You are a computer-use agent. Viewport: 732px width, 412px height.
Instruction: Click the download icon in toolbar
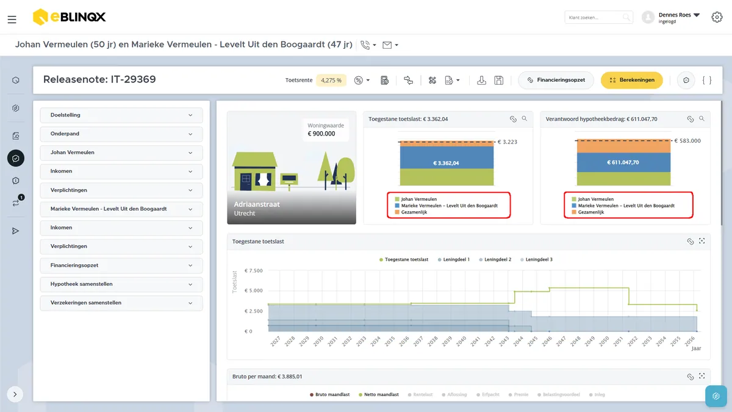point(481,80)
